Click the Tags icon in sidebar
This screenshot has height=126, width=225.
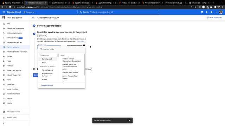[x=4, y=61]
